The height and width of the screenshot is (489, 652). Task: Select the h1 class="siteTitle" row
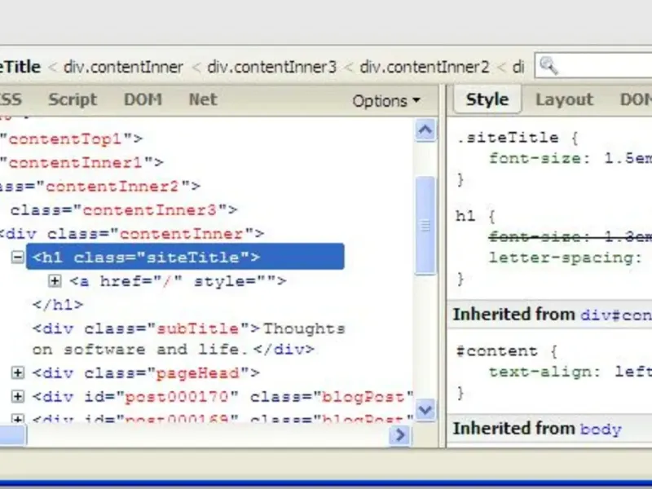(185, 257)
